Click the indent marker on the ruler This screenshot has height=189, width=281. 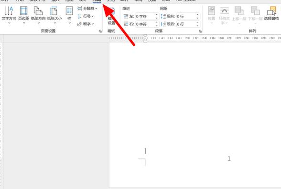tap(145, 38)
